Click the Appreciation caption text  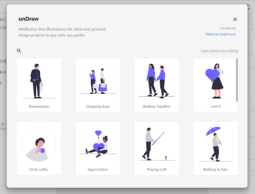click(x=98, y=170)
